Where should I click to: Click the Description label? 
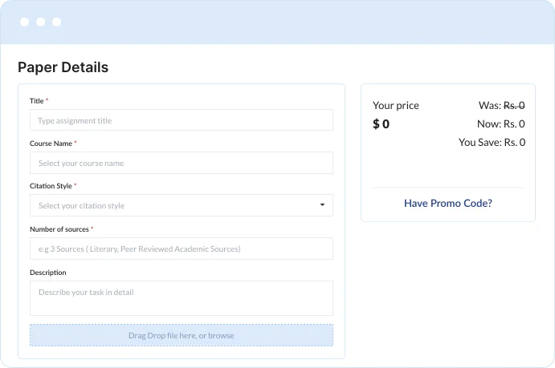pos(47,273)
